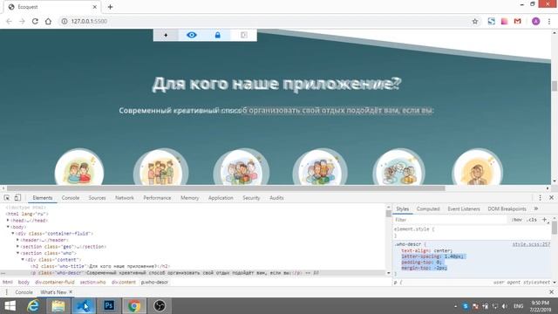This screenshot has height=314, width=558.
Task: Click the div.content breadcrumb
Action: [124, 283]
